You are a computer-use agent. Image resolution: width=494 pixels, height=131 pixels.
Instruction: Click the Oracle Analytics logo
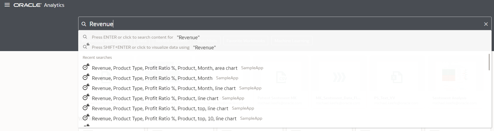39,5
